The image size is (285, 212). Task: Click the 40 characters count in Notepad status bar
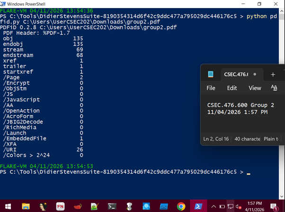pos(247,139)
